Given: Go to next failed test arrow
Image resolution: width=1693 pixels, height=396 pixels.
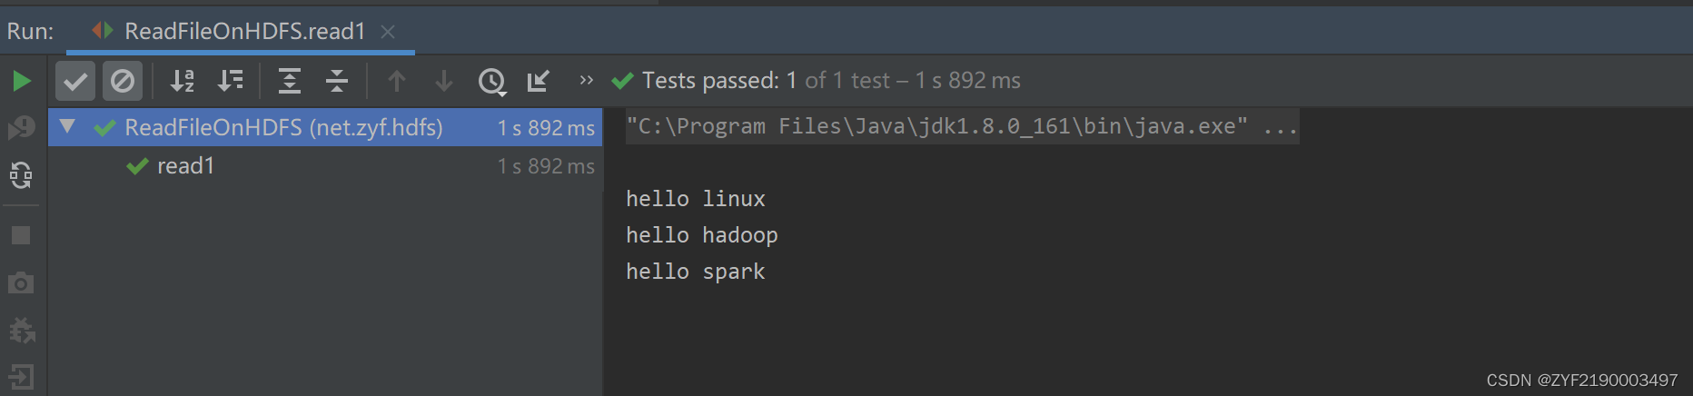Looking at the screenshot, I should coord(444,82).
